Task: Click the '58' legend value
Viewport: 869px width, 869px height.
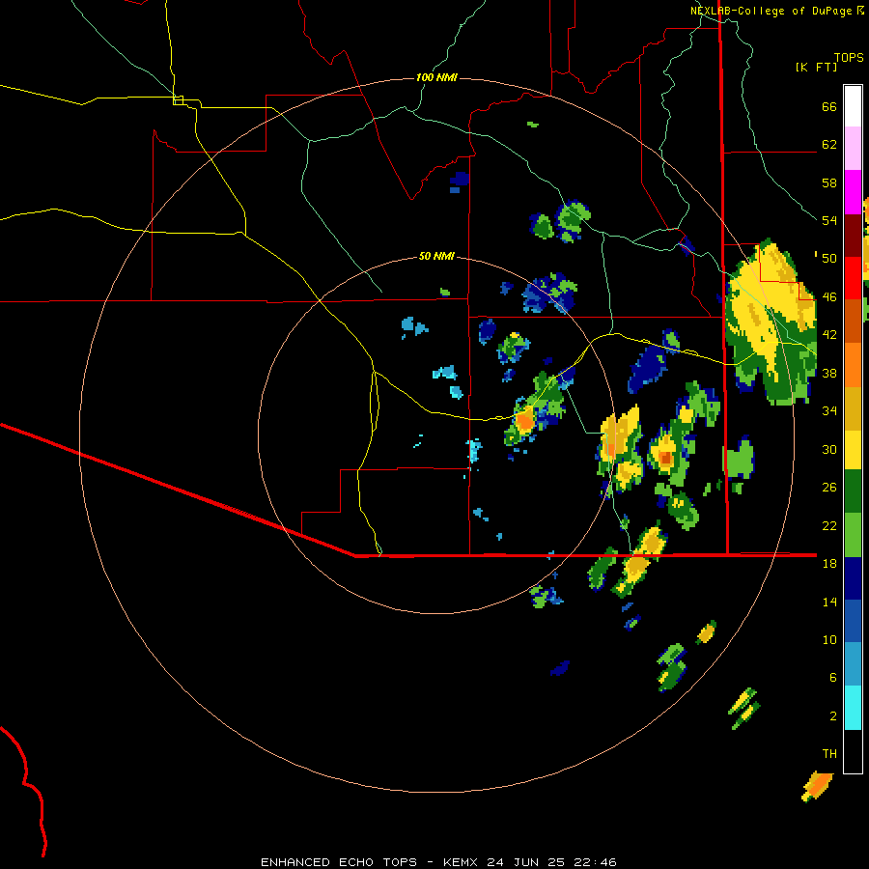Action: (829, 183)
